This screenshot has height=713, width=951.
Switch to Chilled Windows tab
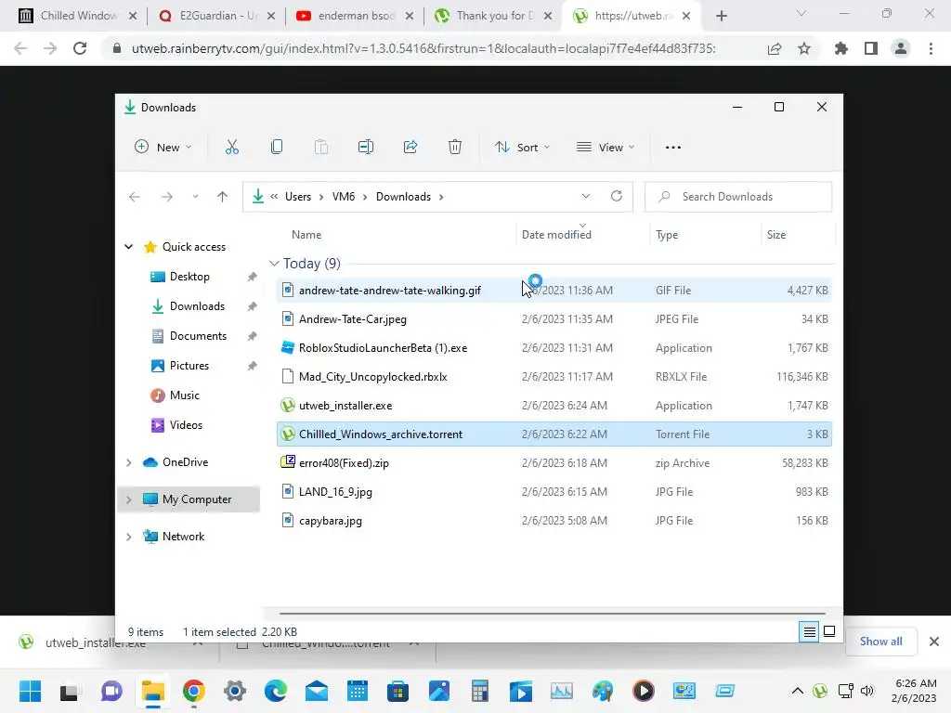pos(77,16)
